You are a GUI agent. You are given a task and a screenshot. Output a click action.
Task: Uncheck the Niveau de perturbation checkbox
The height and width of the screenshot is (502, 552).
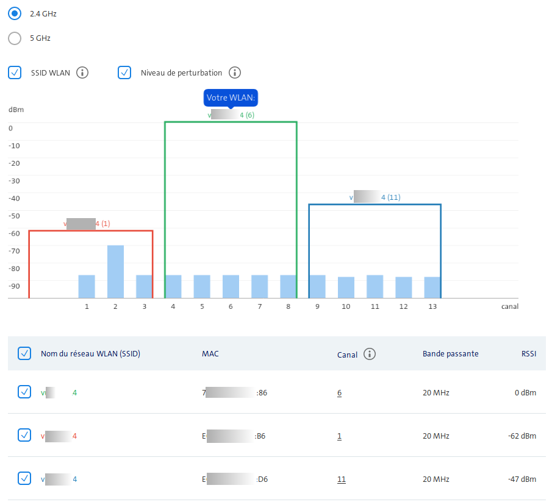coord(124,72)
